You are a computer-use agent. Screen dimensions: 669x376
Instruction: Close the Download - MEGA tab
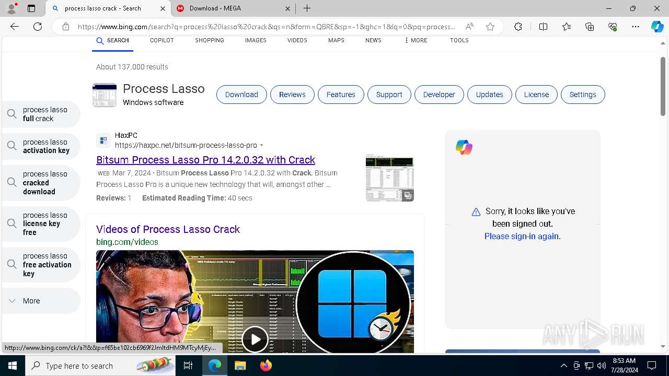pyautogui.click(x=288, y=8)
